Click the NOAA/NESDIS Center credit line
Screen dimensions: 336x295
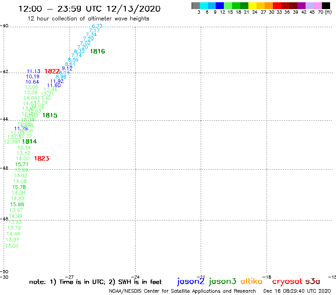183,291
